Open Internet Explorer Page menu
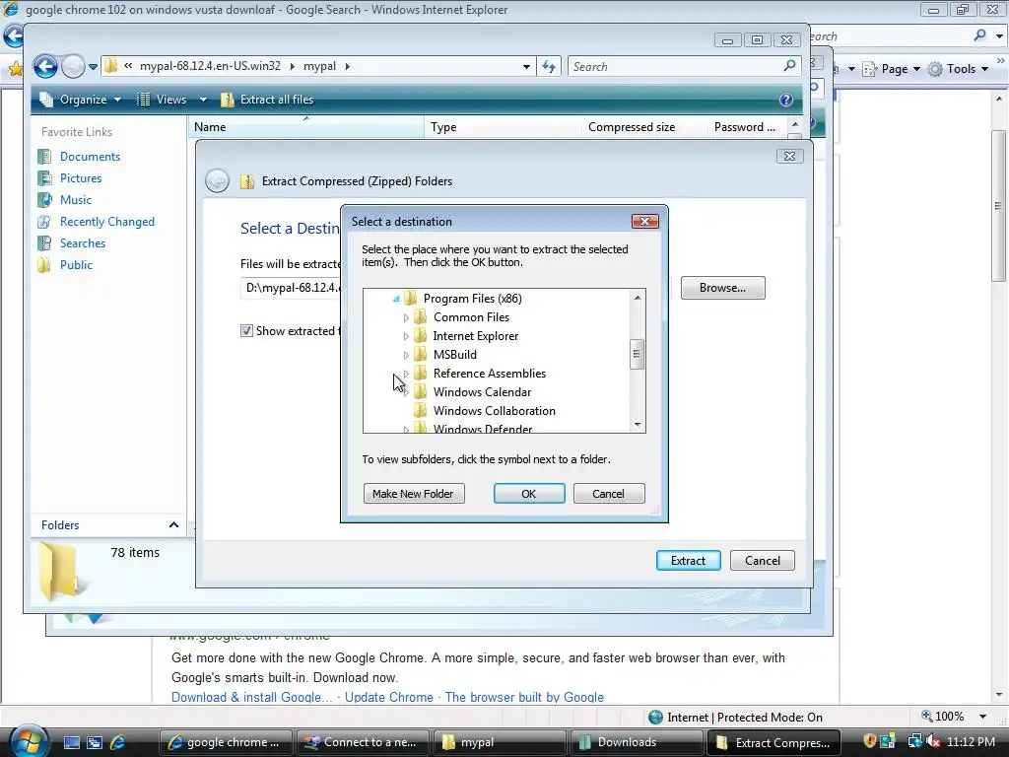Viewport: 1009px width, 757px height. coord(892,69)
